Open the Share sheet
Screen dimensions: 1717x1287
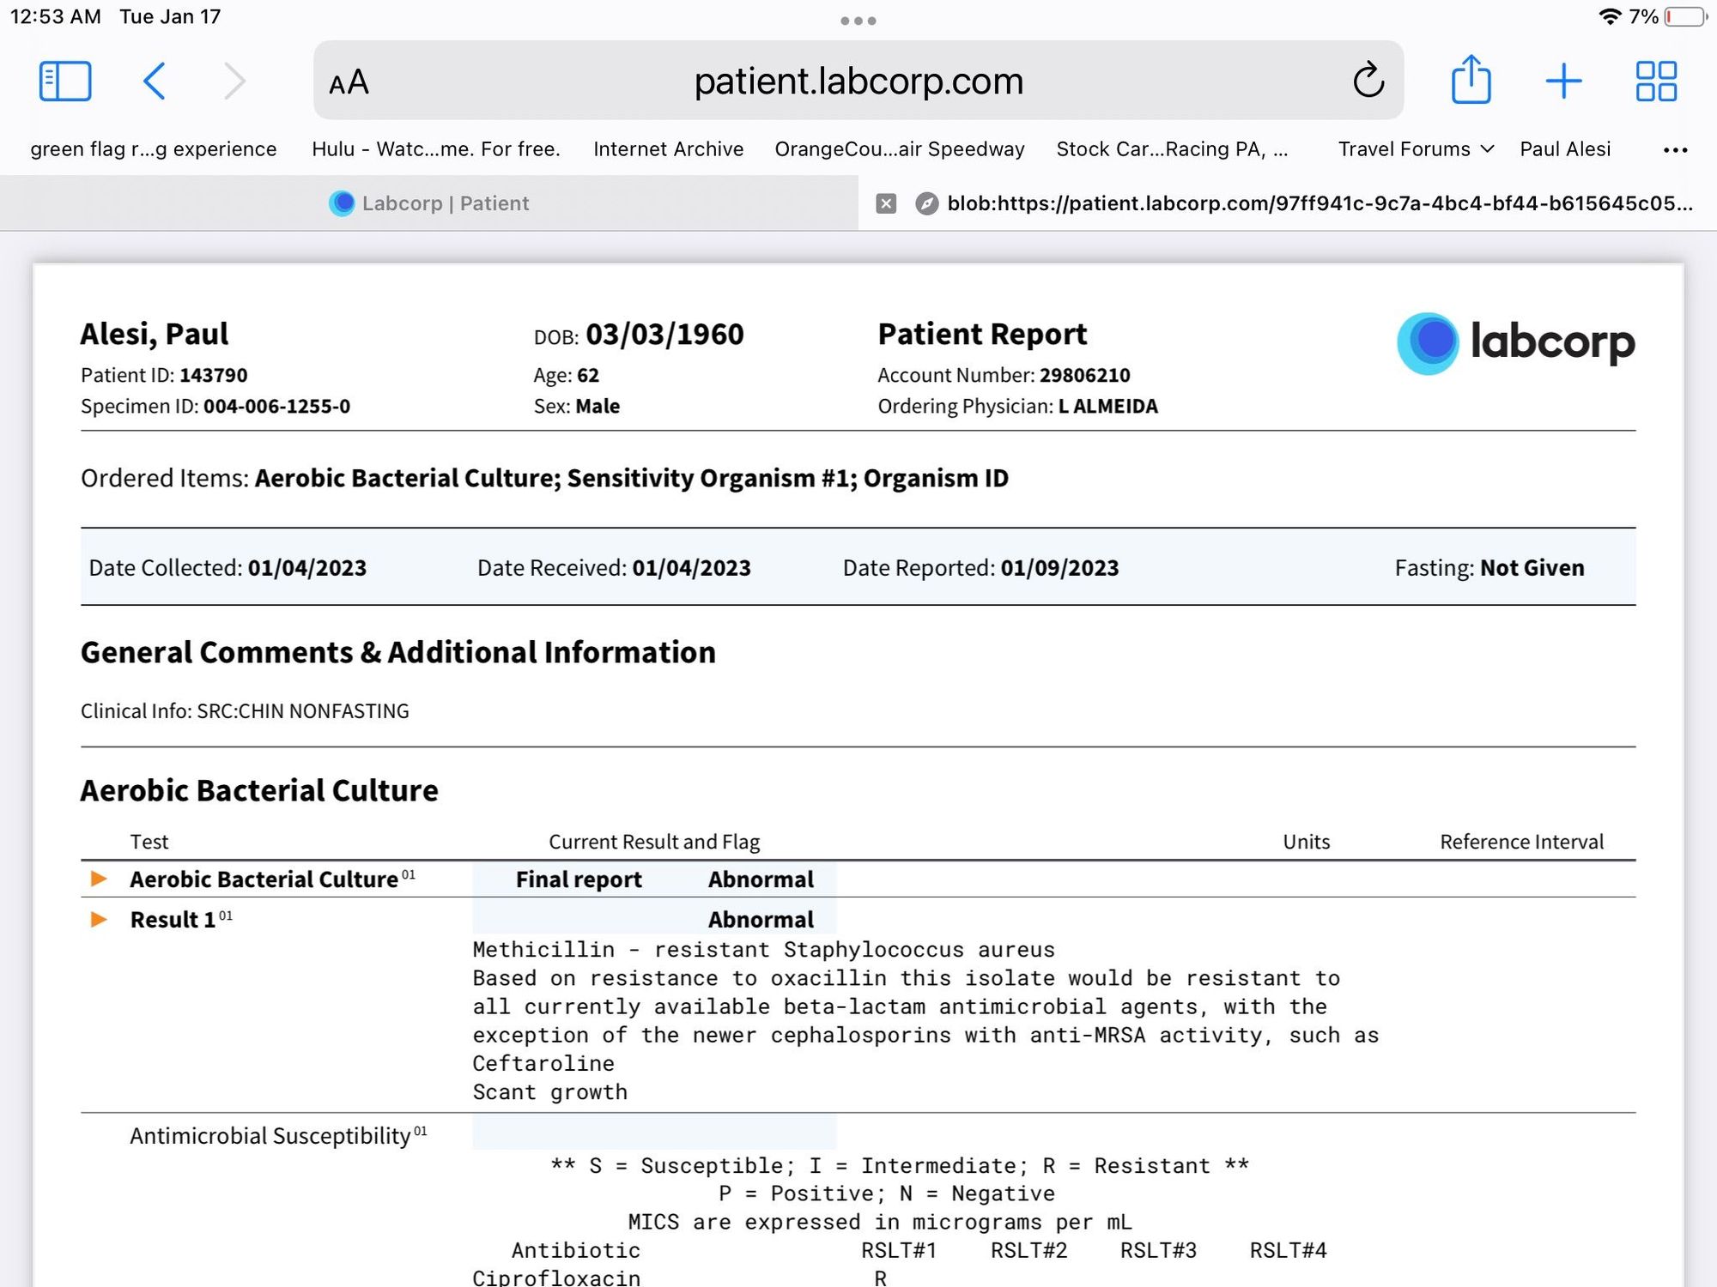1471,81
